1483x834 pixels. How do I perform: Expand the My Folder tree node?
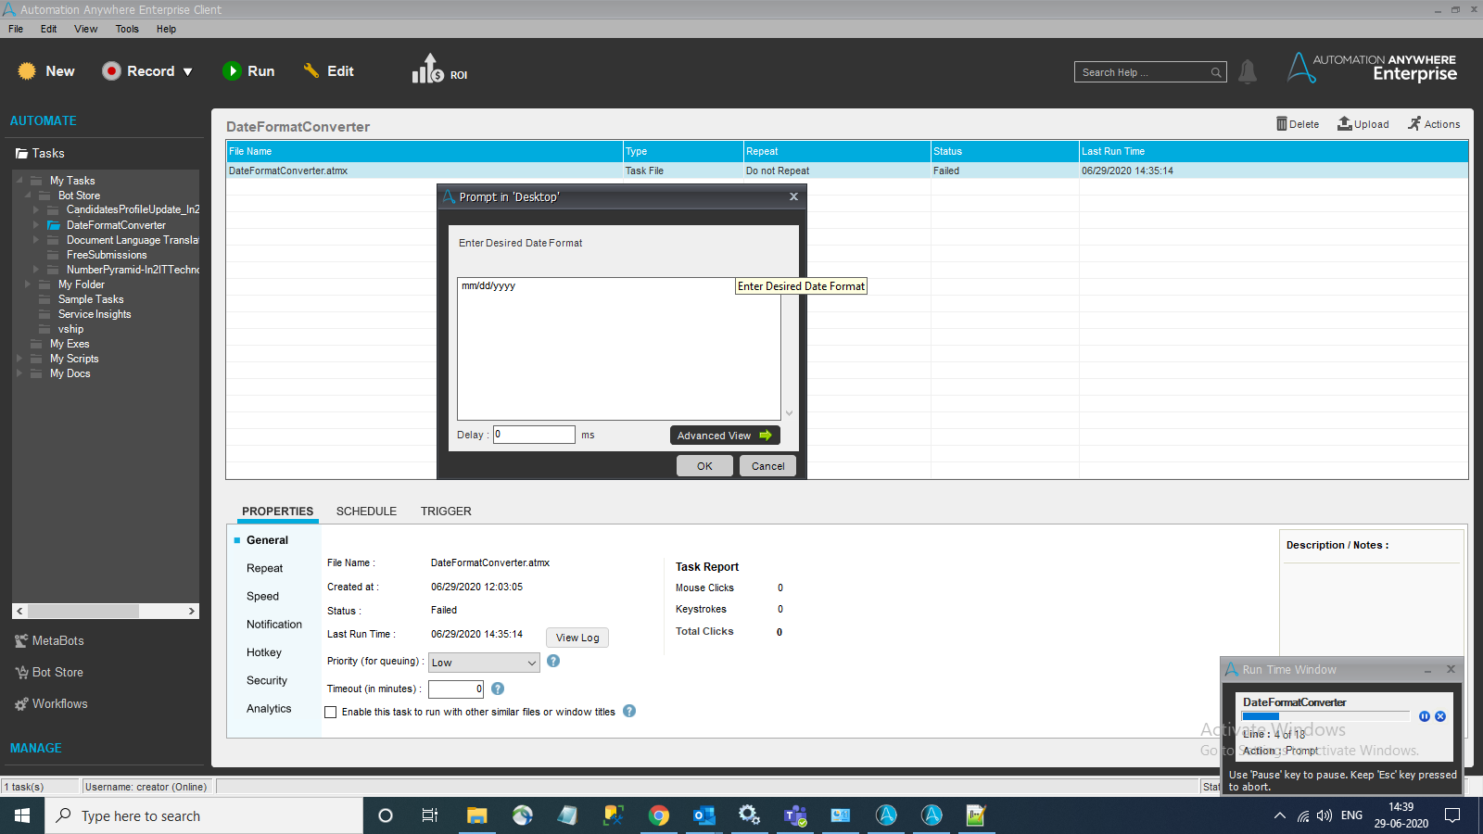(x=28, y=284)
